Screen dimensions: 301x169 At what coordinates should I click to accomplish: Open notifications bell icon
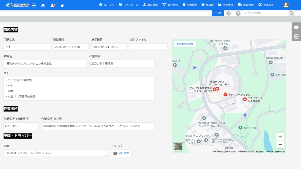click(53, 5)
